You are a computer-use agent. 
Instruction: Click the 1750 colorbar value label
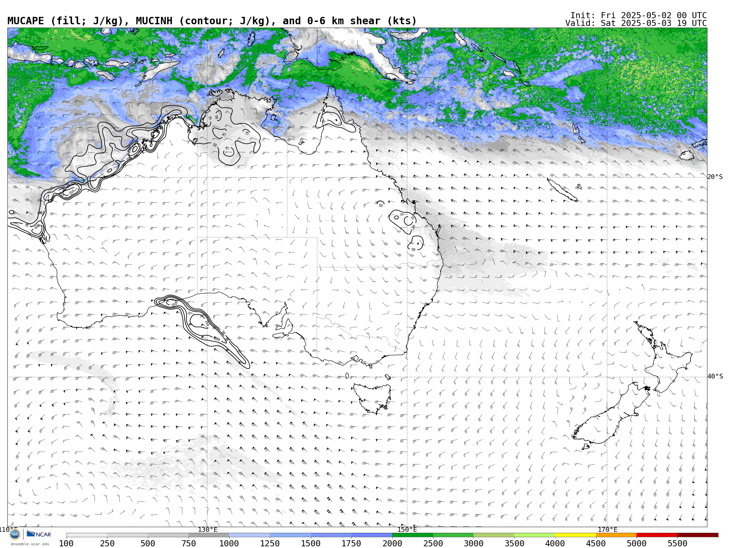pos(351,543)
